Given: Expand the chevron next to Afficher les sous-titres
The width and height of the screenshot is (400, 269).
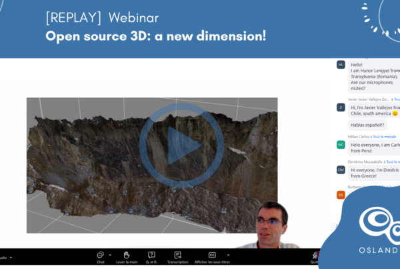Looking at the screenshot, I should click(228, 255).
